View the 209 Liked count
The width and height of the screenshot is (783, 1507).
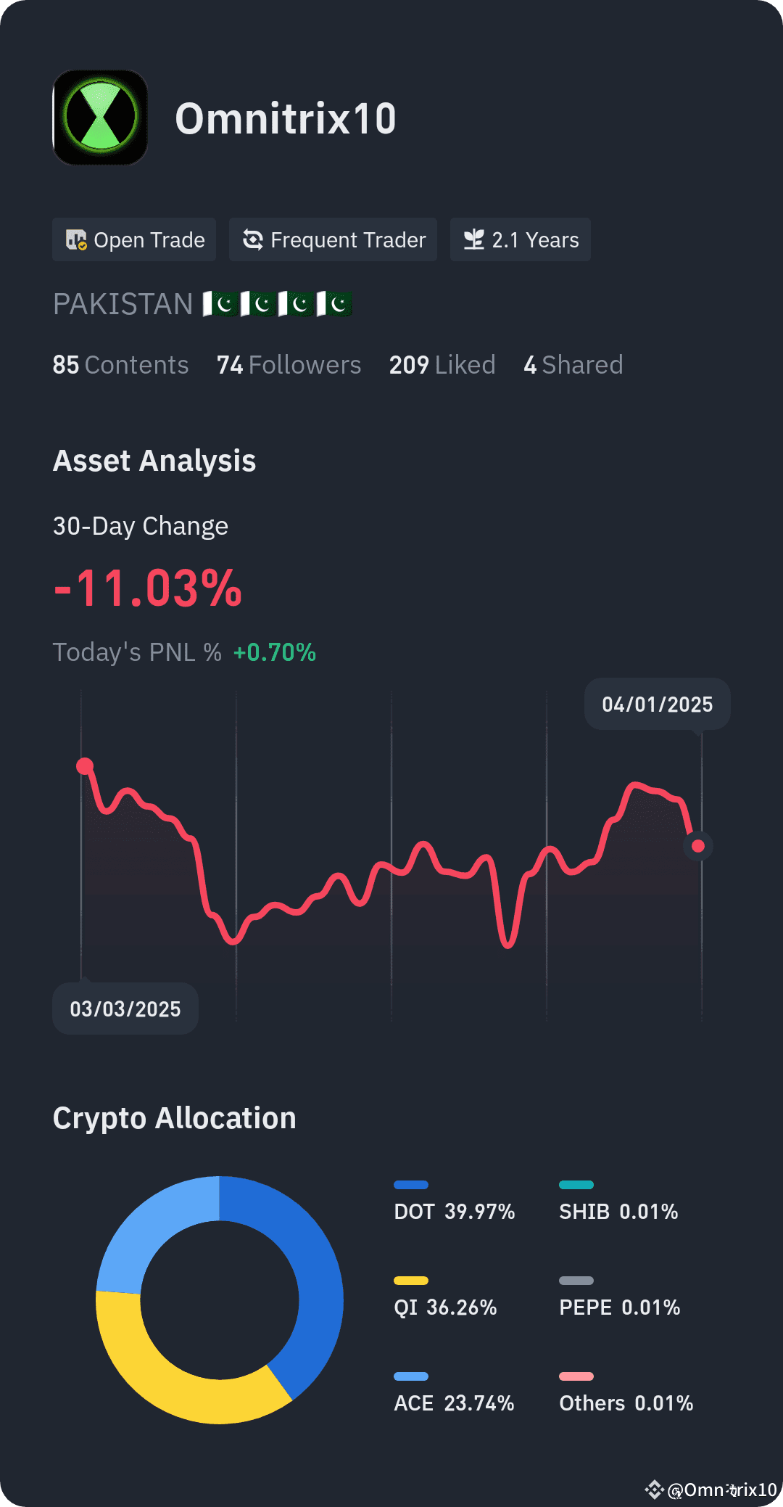pos(442,365)
